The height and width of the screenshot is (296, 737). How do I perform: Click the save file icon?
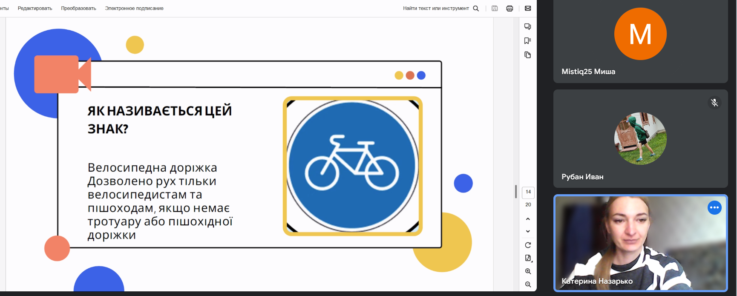[x=495, y=9]
